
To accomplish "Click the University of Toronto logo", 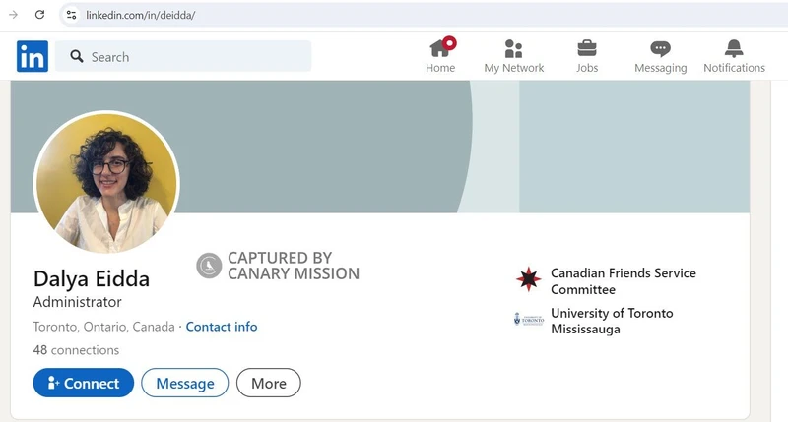I will tap(528, 320).
